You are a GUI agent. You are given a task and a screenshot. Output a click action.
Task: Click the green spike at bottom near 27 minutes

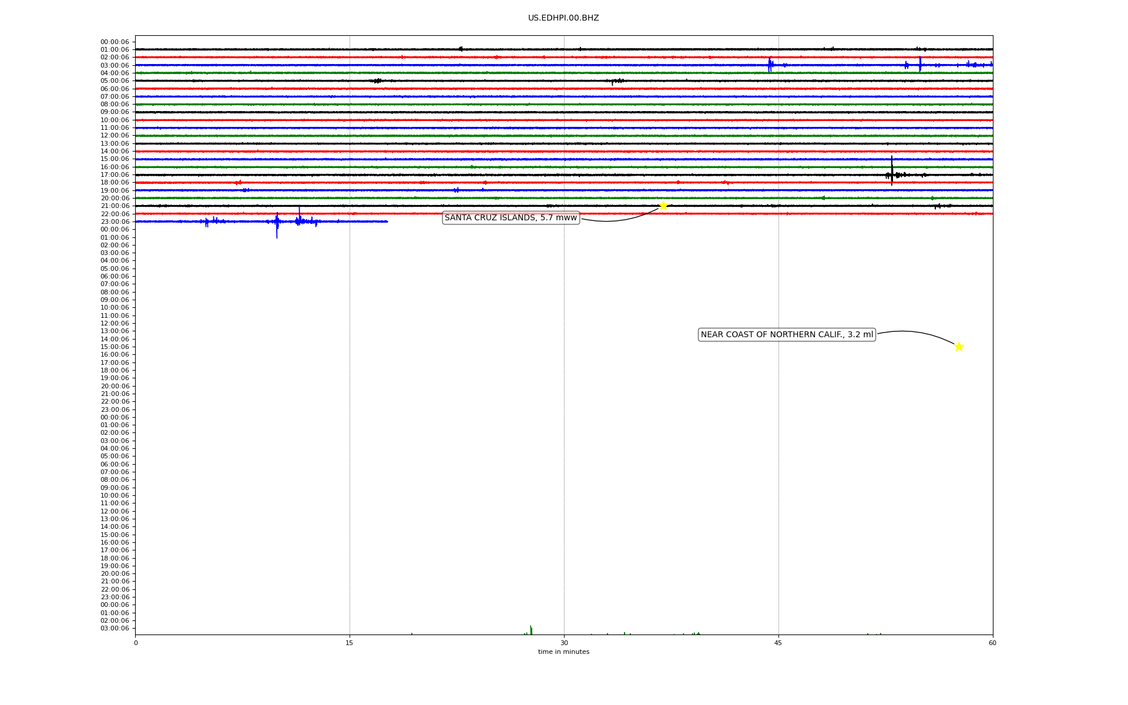tap(531, 630)
